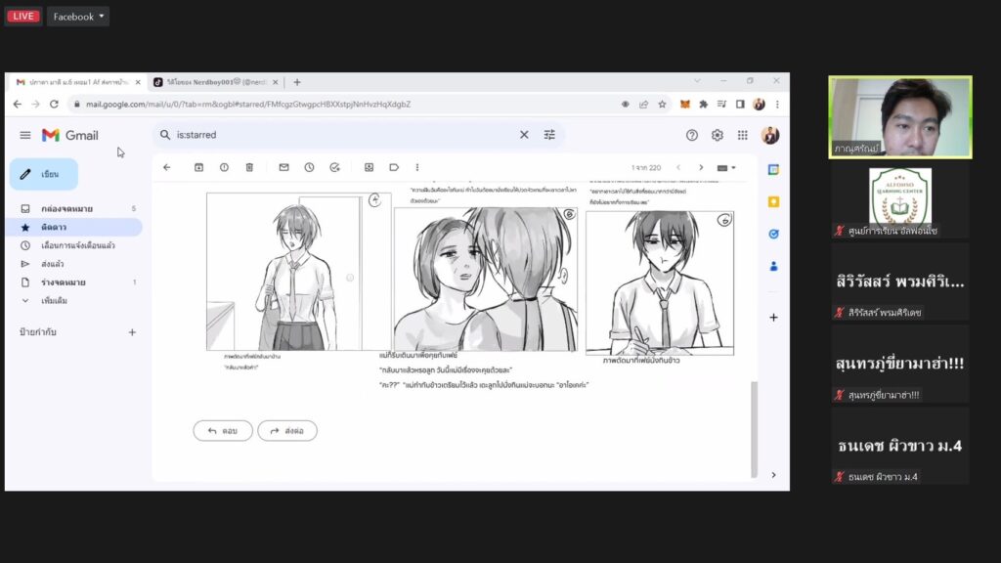Open input tools keyboard dropdown

pos(727,167)
